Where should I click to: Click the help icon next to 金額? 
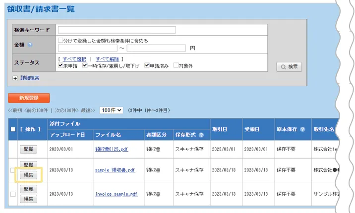[30, 45]
